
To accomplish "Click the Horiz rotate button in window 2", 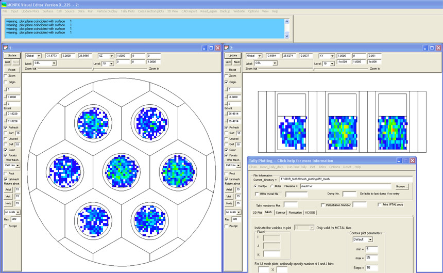I will 229,203.
